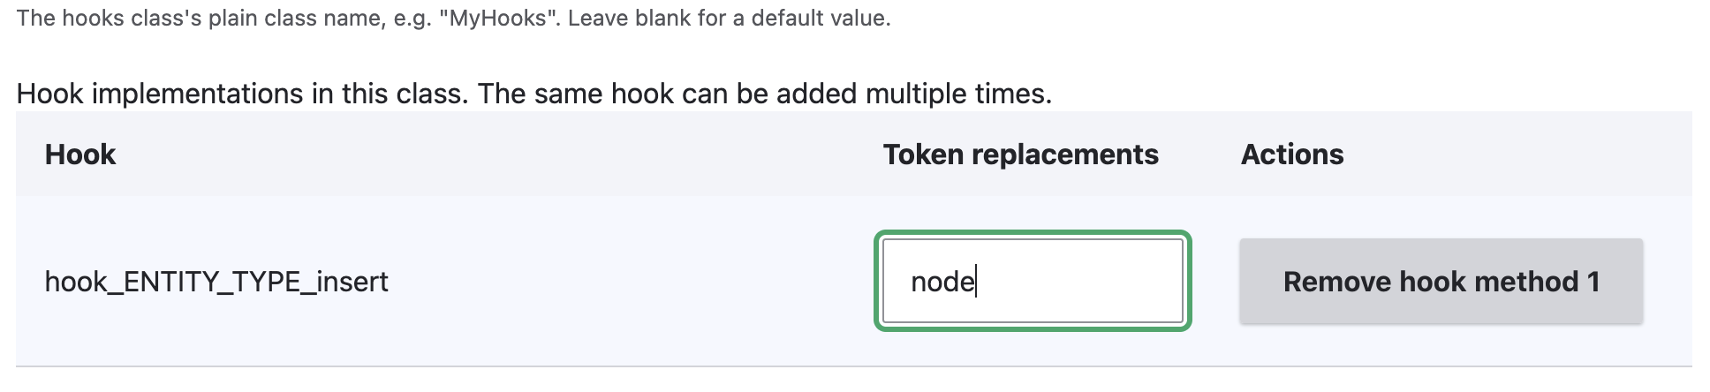Place cursor in empty area after "node"
Viewport: 1710px width, 392px height.
1086,282
